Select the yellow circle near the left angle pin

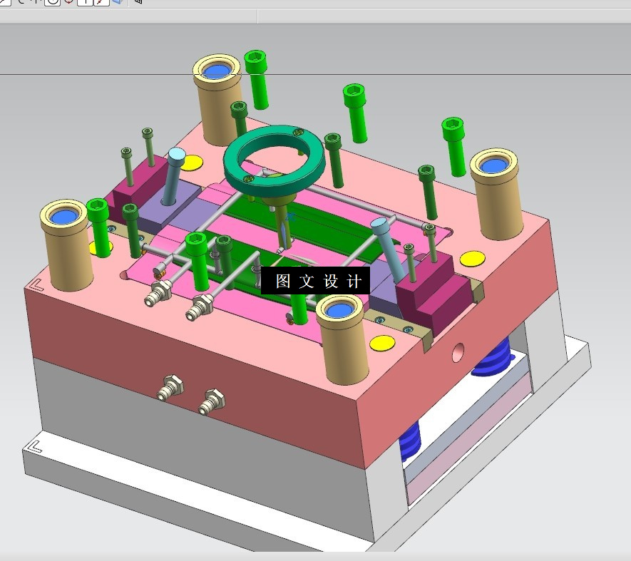point(192,163)
